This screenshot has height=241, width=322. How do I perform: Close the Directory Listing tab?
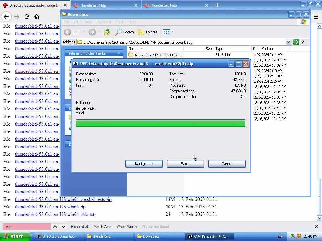coord(65,5)
